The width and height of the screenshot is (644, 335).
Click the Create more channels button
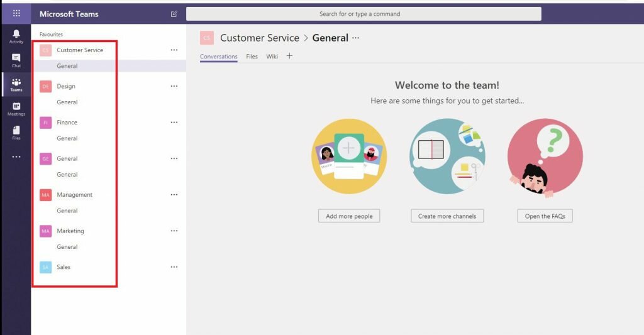coord(447,216)
